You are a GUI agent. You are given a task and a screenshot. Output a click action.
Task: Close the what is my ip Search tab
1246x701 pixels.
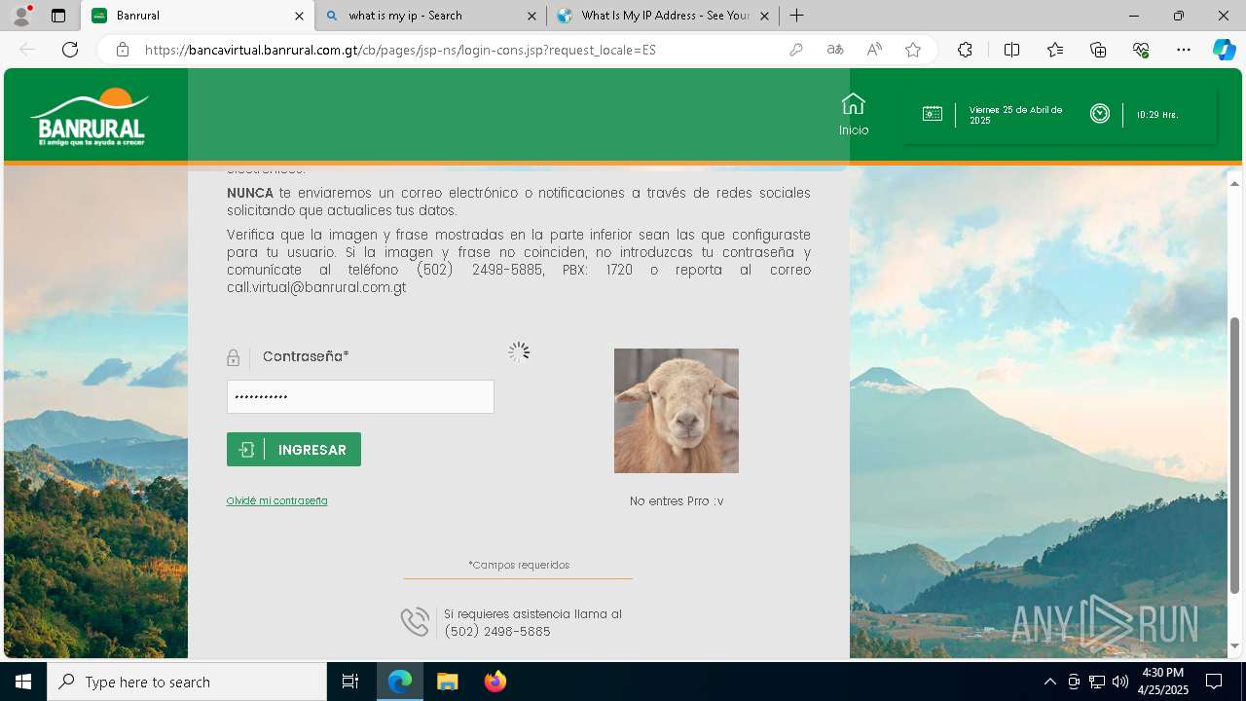coord(531,16)
